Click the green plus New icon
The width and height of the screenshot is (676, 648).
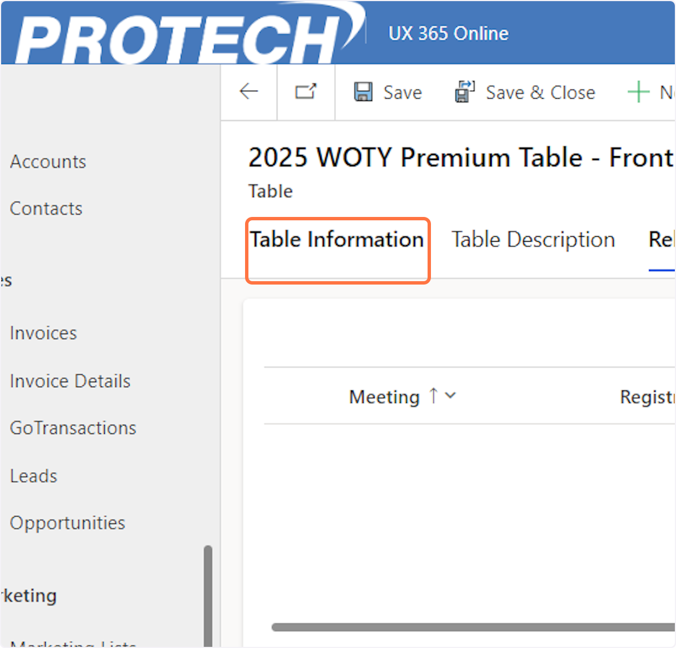638,92
